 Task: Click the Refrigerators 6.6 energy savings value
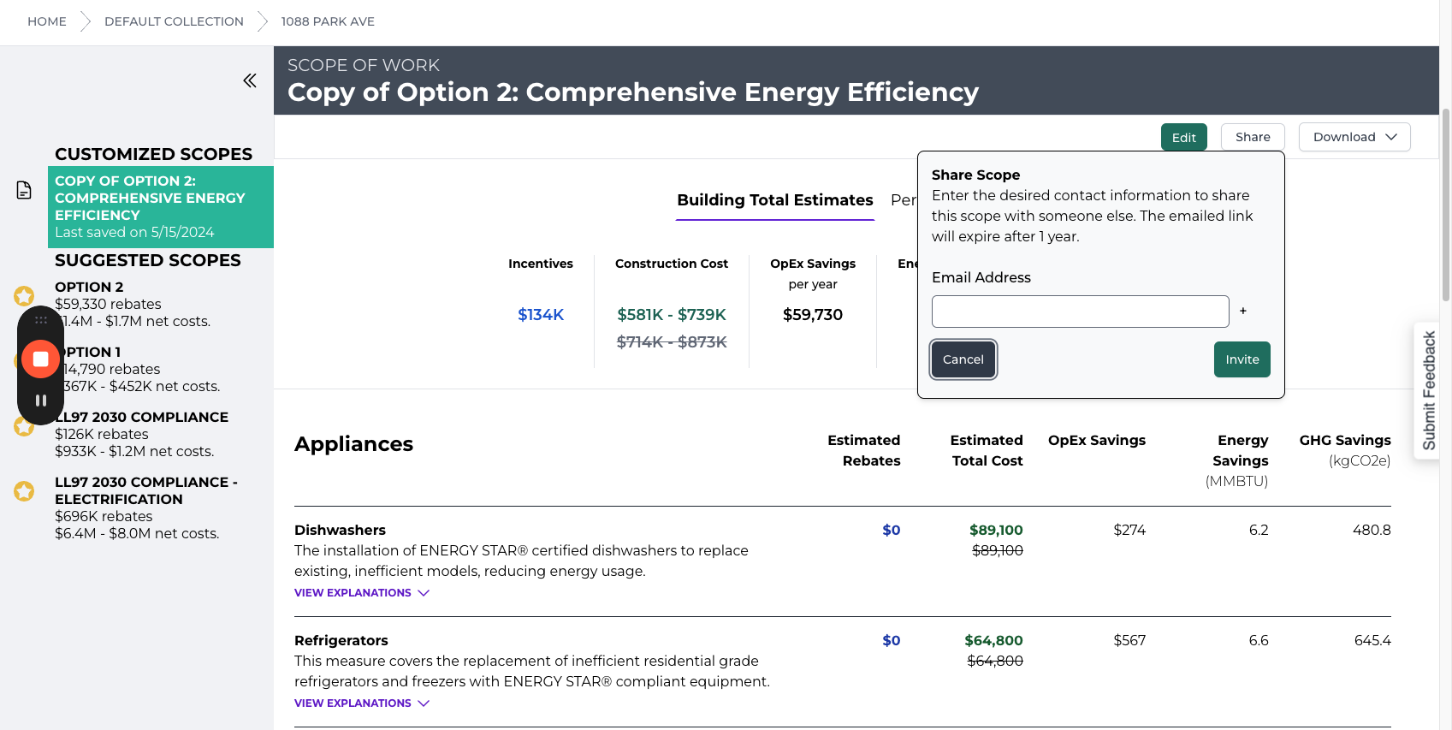pyautogui.click(x=1259, y=641)
